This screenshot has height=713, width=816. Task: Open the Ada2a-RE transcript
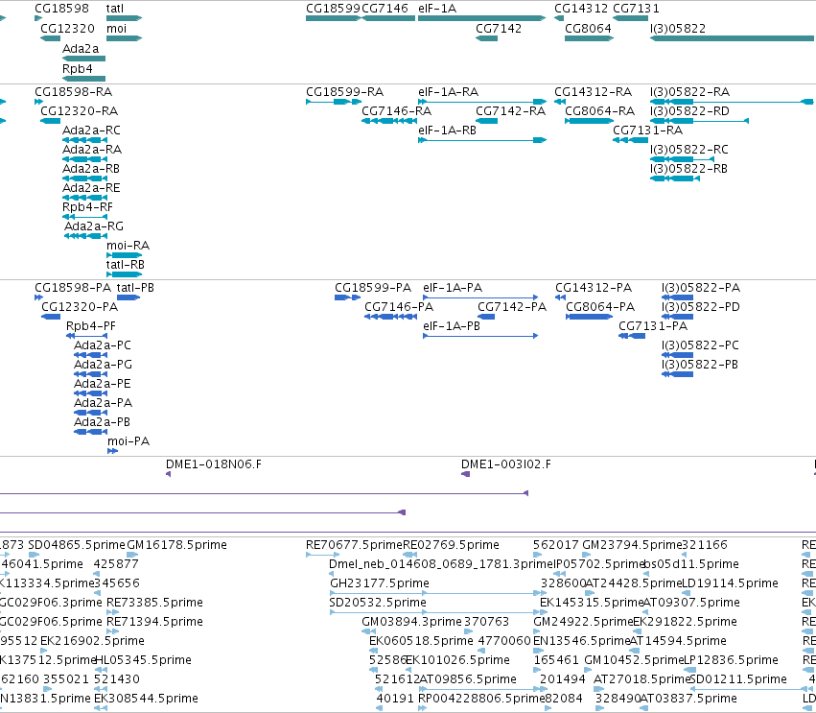(x=84, y=198)
